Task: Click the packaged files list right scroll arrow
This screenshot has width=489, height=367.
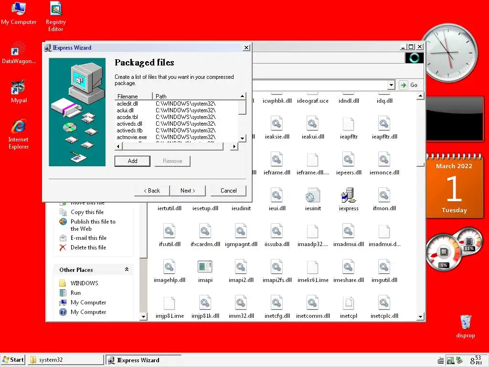Action: pos(234,146)
